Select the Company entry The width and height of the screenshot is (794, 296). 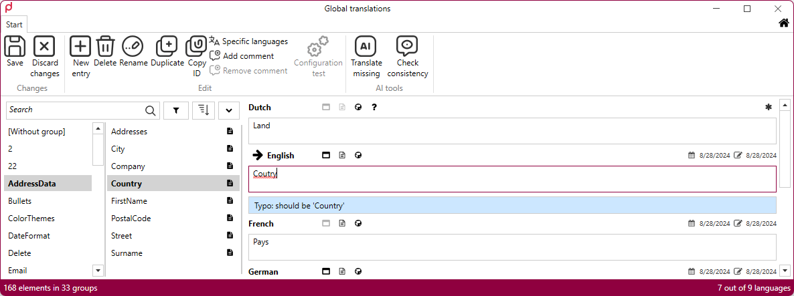pyautogui.click(x=173, y=166)
